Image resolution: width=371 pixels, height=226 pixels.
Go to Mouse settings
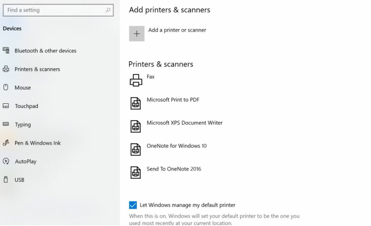point(23,88)
